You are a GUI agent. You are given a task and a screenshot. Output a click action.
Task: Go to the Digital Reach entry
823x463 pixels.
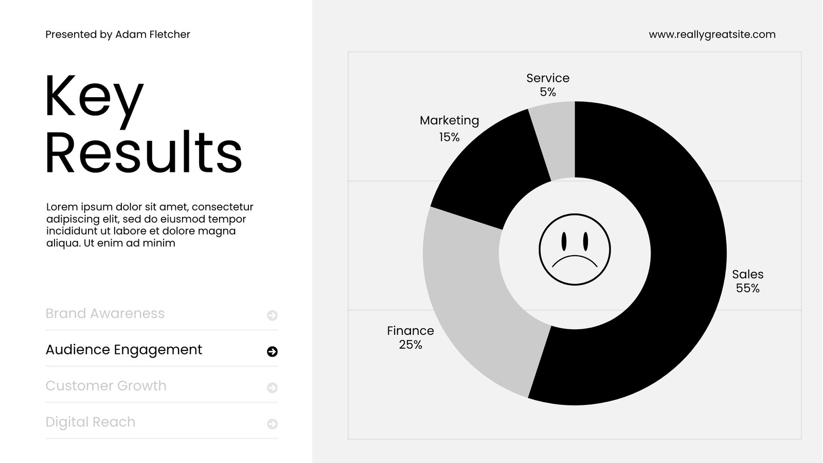[x=162, y=422]
